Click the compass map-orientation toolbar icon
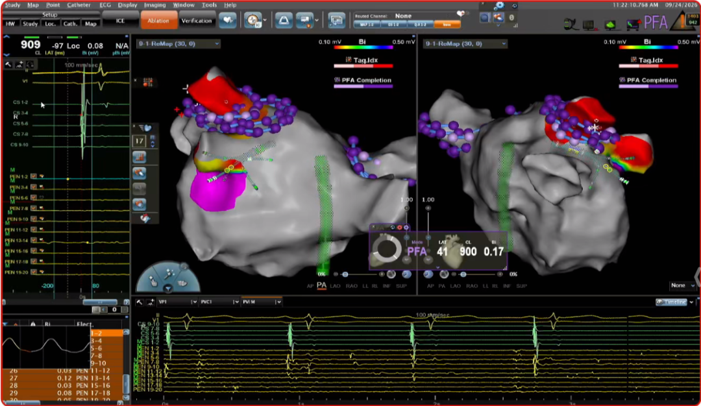Viewport: 701px width, 406px height. (252, 21)
